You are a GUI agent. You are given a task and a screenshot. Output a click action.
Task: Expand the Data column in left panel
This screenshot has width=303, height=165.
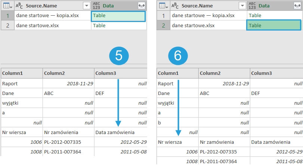point(141,6)
